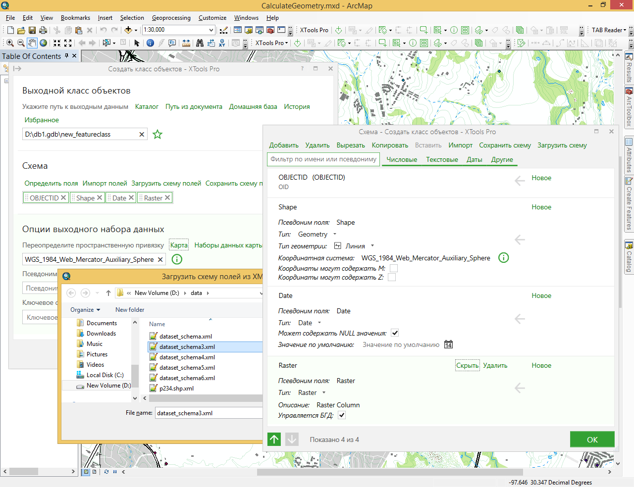Screen dimensions: 634x487
Task: Click OK in schema dialog
Action: coord(592,439)
